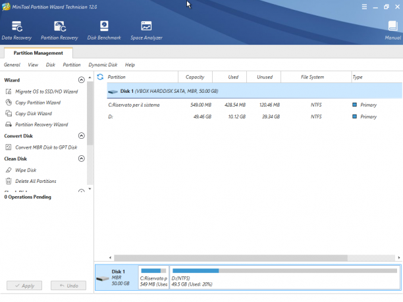This screenshot has width=403, height=302.
Task: Click the Partition Recovery Wizard label
Action: click(41, 124)
